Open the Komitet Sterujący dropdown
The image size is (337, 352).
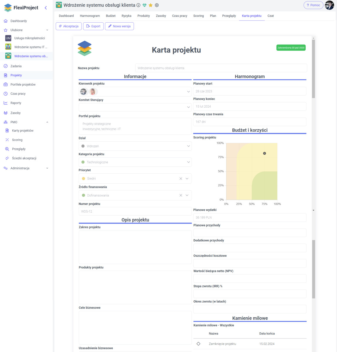click(x=188, y=107)
